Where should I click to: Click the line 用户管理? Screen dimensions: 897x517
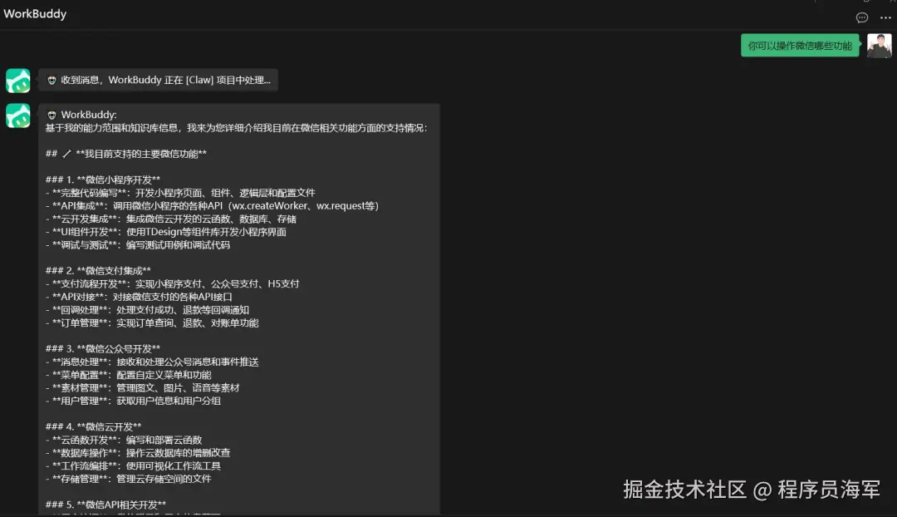pyautogui.click(x=133, y=401)
